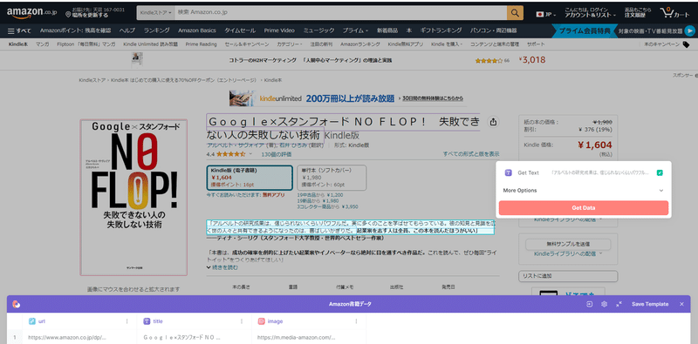Open the JP language selector dropdown

click(546, 14)
